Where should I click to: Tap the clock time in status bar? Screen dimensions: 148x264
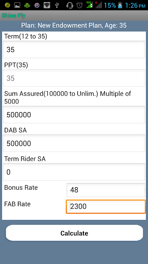click(x=135, y=5)
